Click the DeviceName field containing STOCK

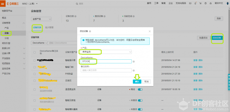point(106,61)
